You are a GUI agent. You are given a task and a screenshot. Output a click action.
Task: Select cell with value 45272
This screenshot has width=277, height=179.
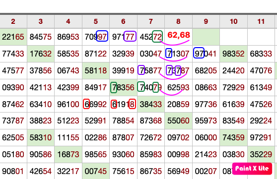tap(151, 37)
